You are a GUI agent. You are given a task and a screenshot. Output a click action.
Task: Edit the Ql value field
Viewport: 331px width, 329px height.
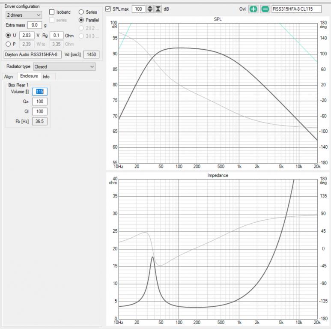tap(40, 111)
